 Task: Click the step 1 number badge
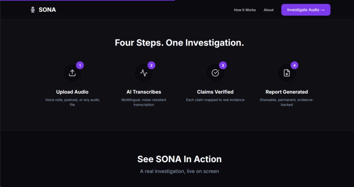[x=80, y=65]
